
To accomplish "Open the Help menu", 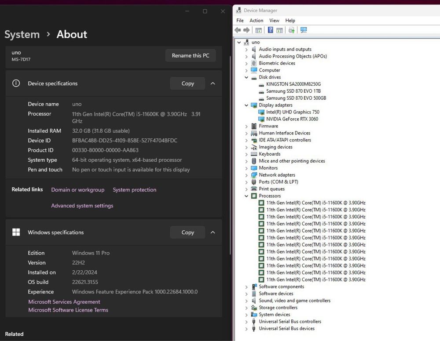I will tap(290, 21).
